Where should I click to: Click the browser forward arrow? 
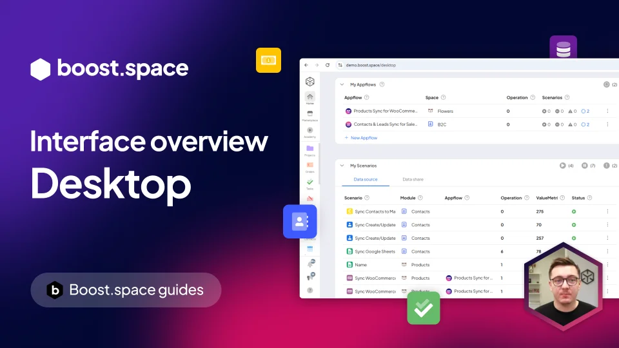coord(317,65)
